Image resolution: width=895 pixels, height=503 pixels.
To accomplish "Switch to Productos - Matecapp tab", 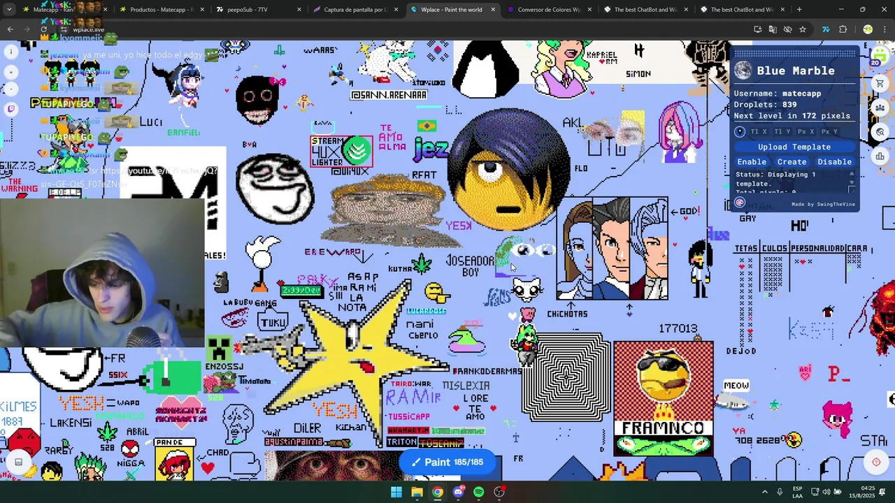I will [162, 10].
